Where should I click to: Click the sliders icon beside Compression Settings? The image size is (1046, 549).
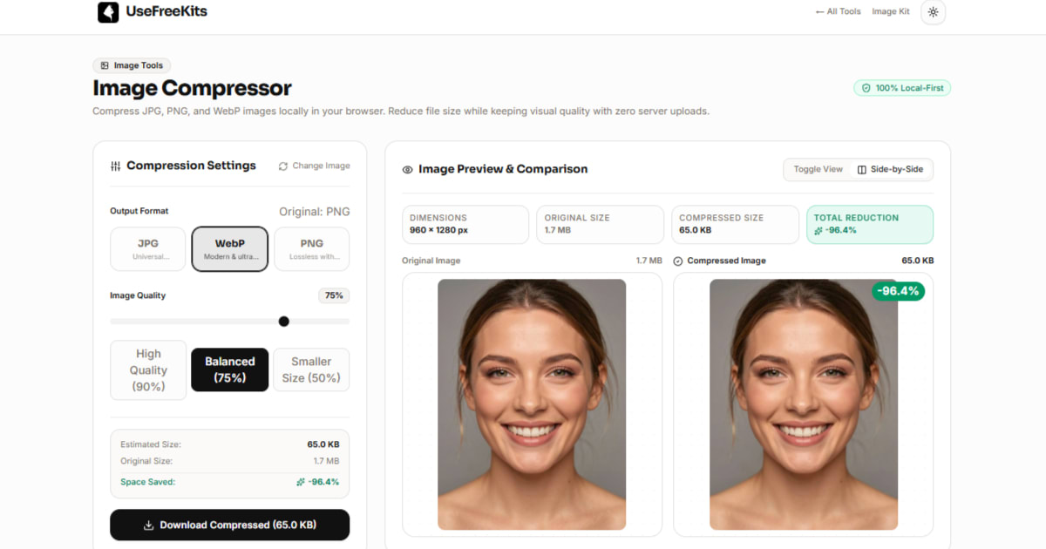coord(116,166)
